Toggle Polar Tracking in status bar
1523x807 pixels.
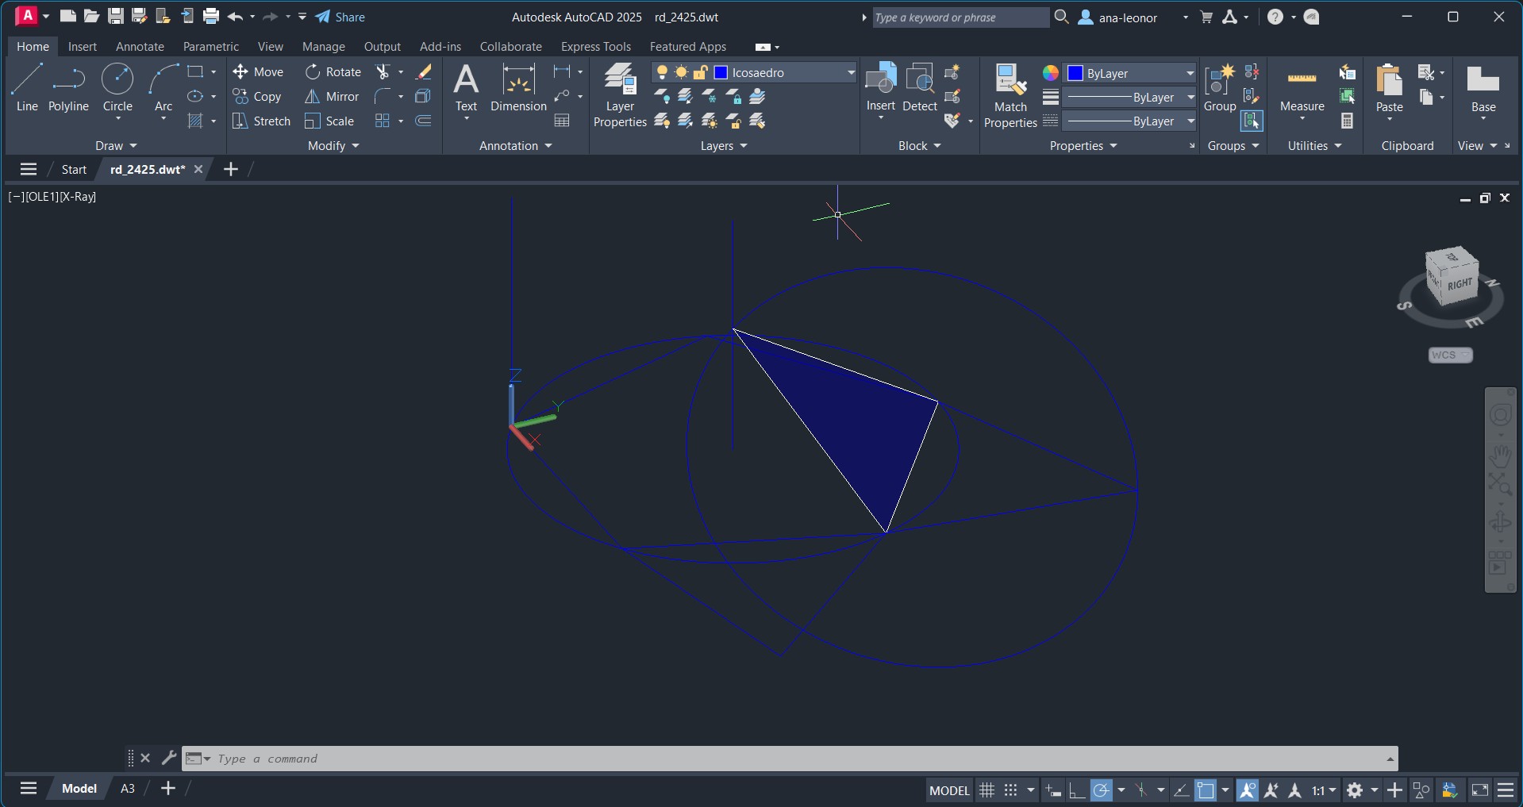pyautogui.click(x=1101, y=790)
